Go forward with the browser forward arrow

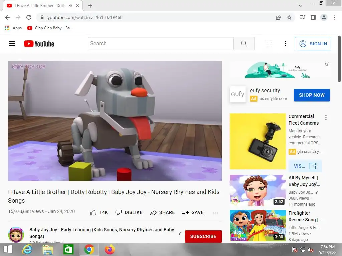[x=18, y=17]
